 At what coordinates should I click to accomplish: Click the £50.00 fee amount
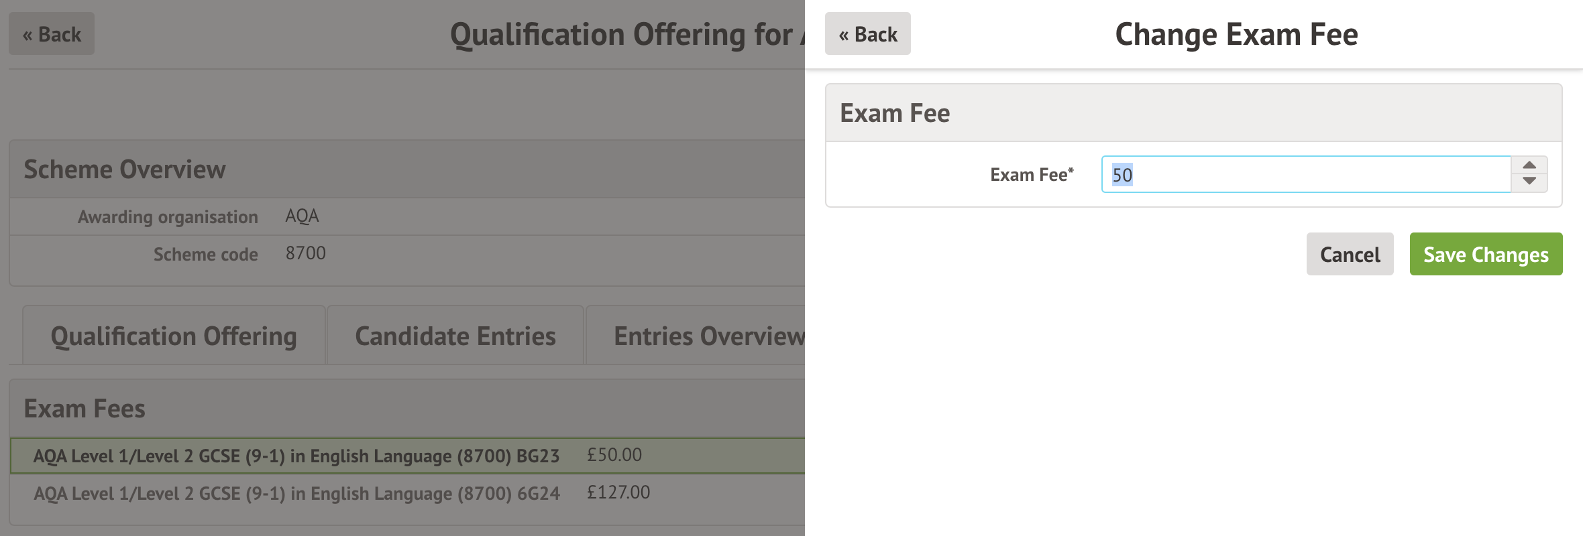tap(614, 456)
